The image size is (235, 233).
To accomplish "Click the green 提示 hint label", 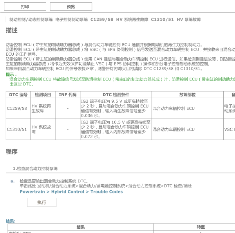I will point(11,75).
